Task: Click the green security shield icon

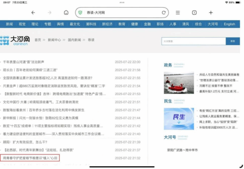Action: tap(80, 12)
